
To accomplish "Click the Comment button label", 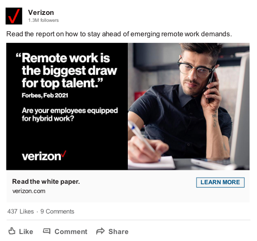I will point(71,232).
